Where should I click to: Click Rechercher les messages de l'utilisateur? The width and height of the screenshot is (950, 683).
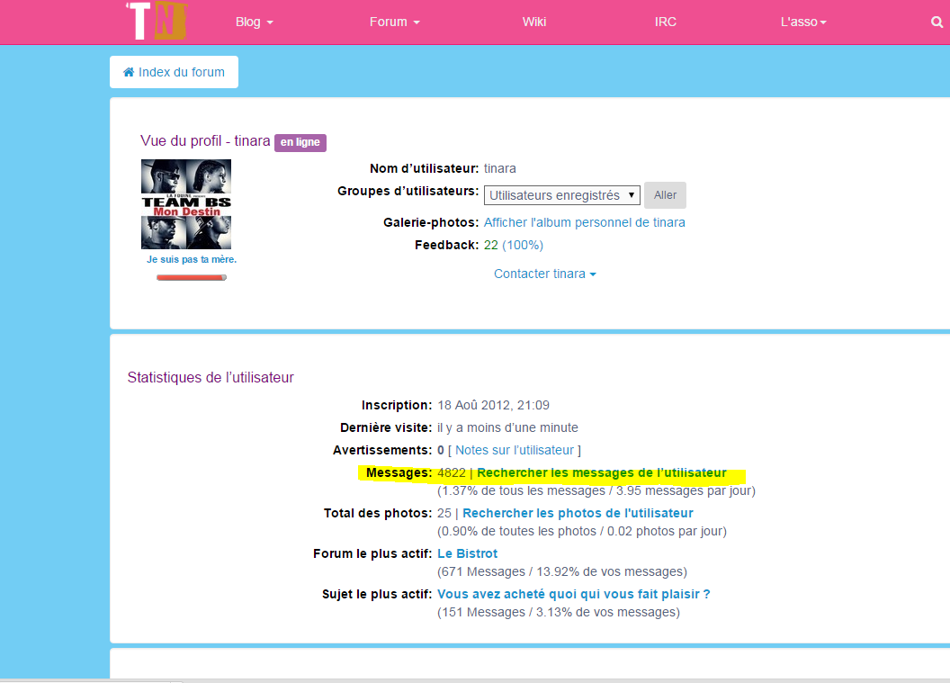point(601,472)
